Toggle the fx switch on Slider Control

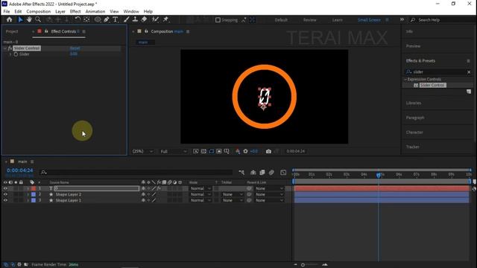click(x=10, y=48)
